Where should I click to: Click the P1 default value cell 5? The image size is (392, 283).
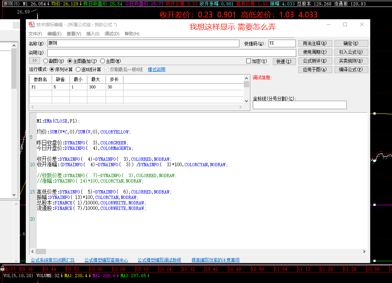click(x=61, y=87)
